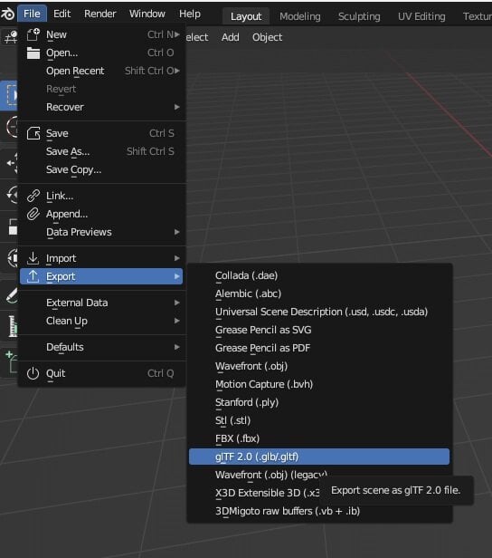Switch to the UV Editing workspace tab
The image size is (492, 558).
tap(421, 16)
